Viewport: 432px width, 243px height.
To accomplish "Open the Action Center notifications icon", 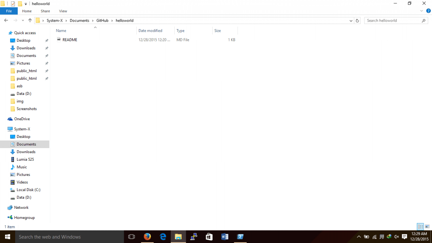I will coord(405,237).
